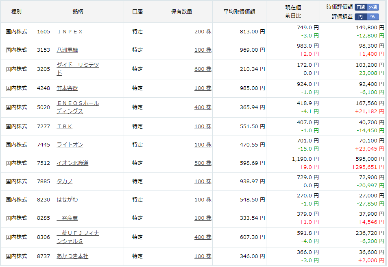Open 三菱ＵＦＪフィナンシャルＧ link
The height and width of the screenshot is (267, 388).
click(x=78, y=237)
